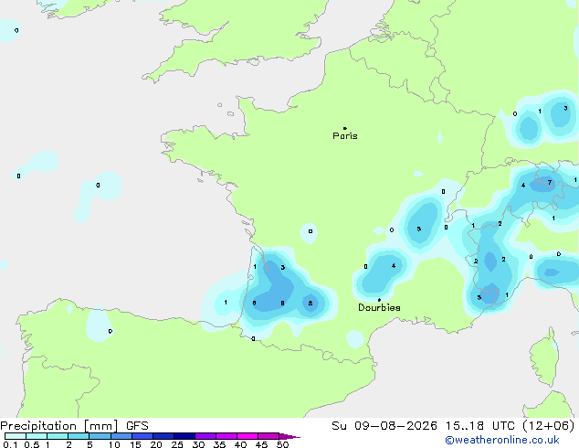Click the "15..18 UTC" time range text
Screen dimensions: 579x448
coord(480,426)
